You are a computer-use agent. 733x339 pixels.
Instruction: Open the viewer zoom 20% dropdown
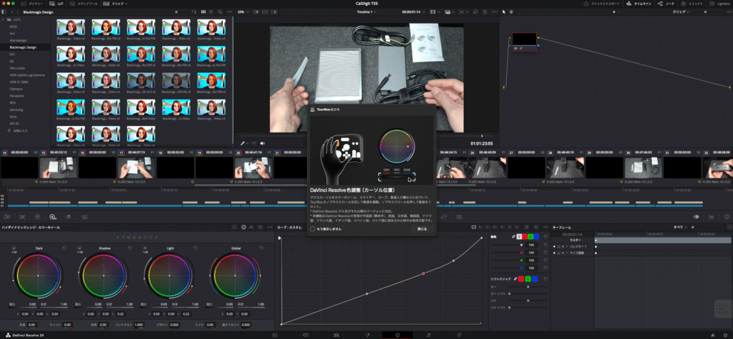click(x=244, y=11)
